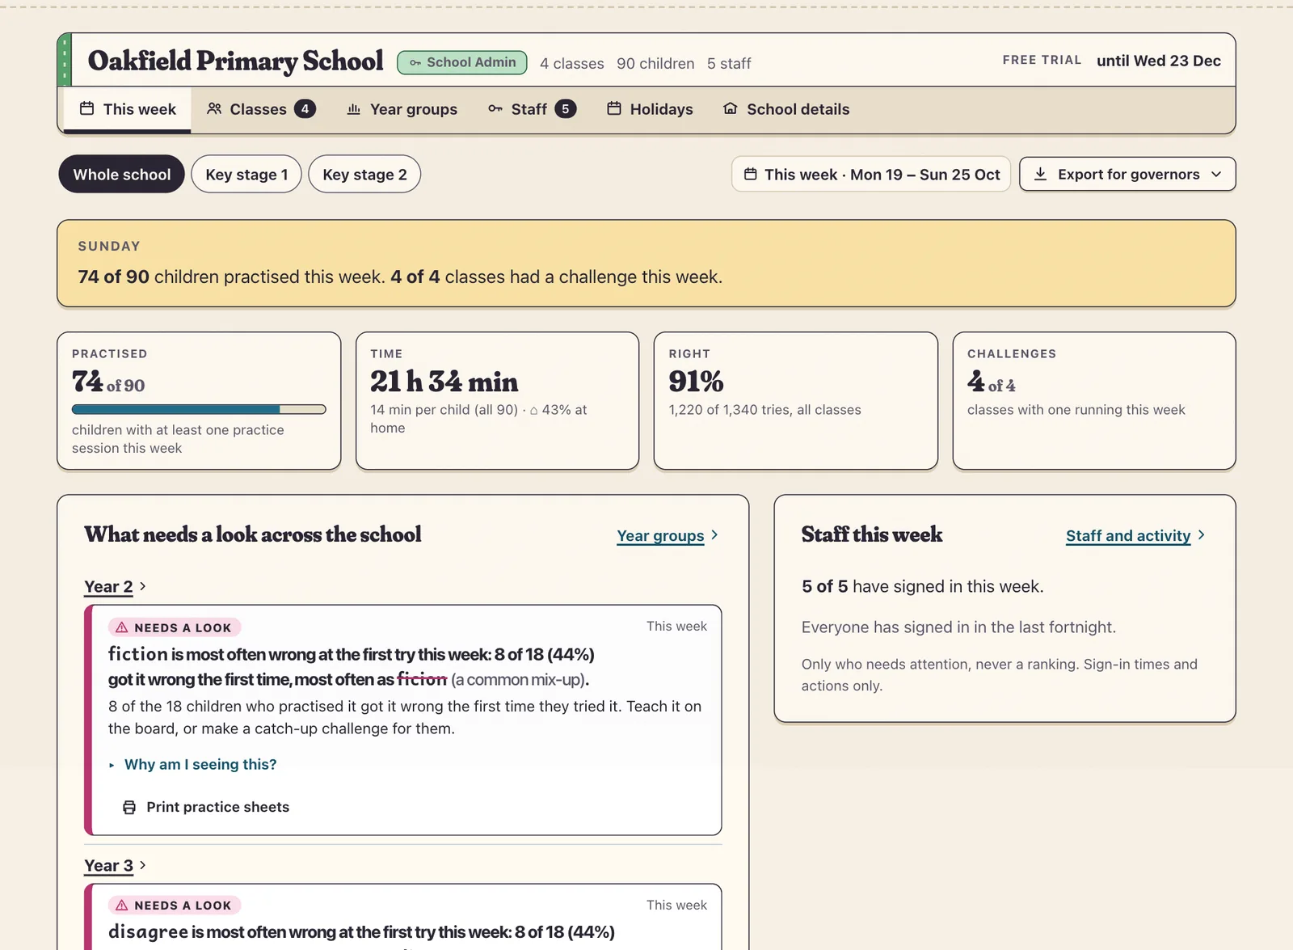Click the chevron next to Year 2

(143, 586)
